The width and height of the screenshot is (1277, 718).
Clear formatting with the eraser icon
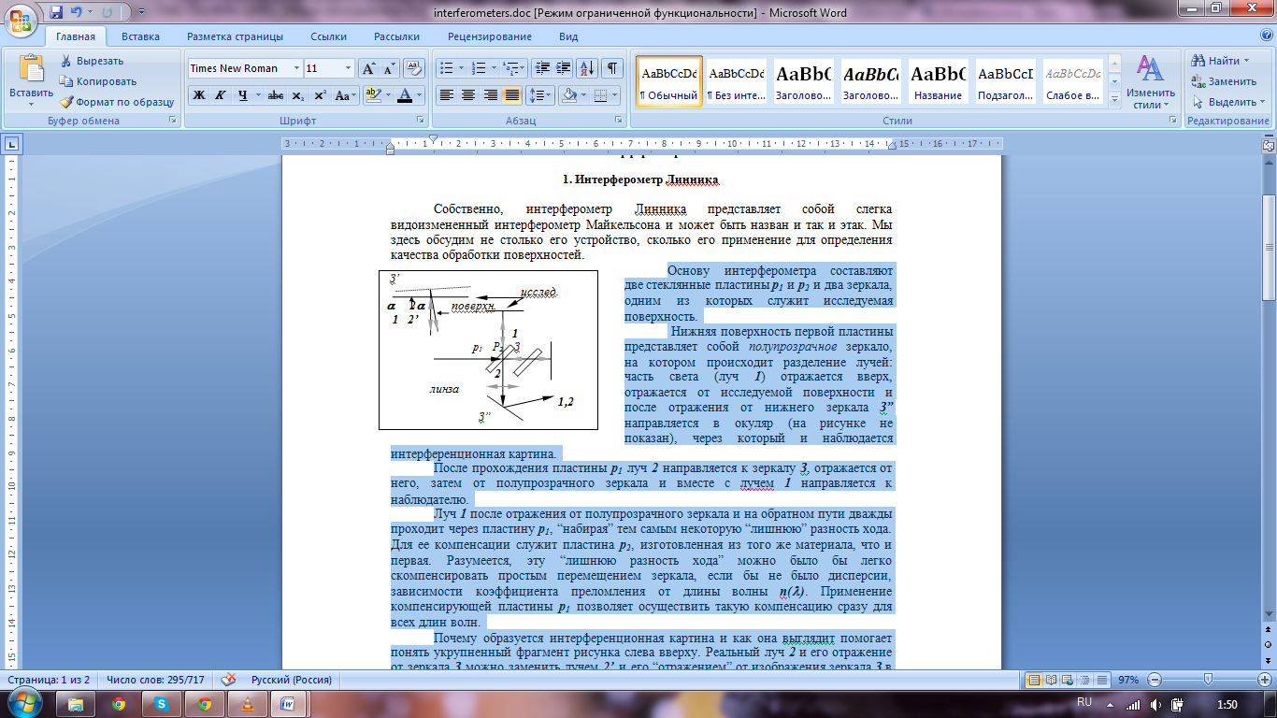pos(414,68)
